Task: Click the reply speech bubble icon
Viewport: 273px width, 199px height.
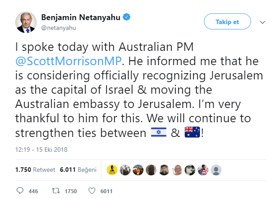Action: [x=19, y=191]
